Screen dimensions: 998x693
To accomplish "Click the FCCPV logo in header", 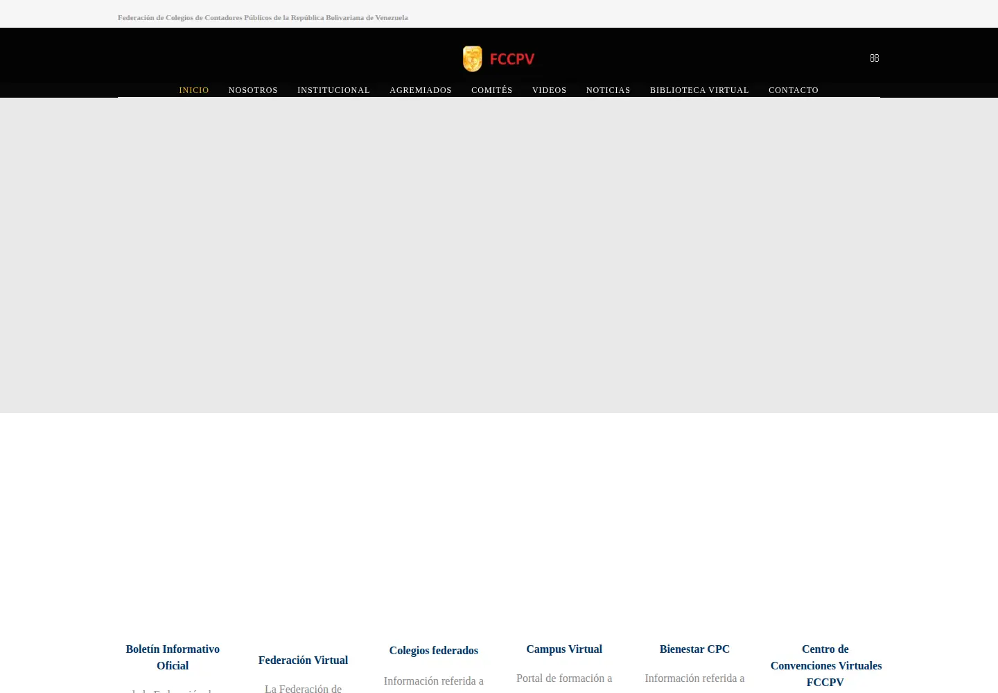I will click(498, 59).
